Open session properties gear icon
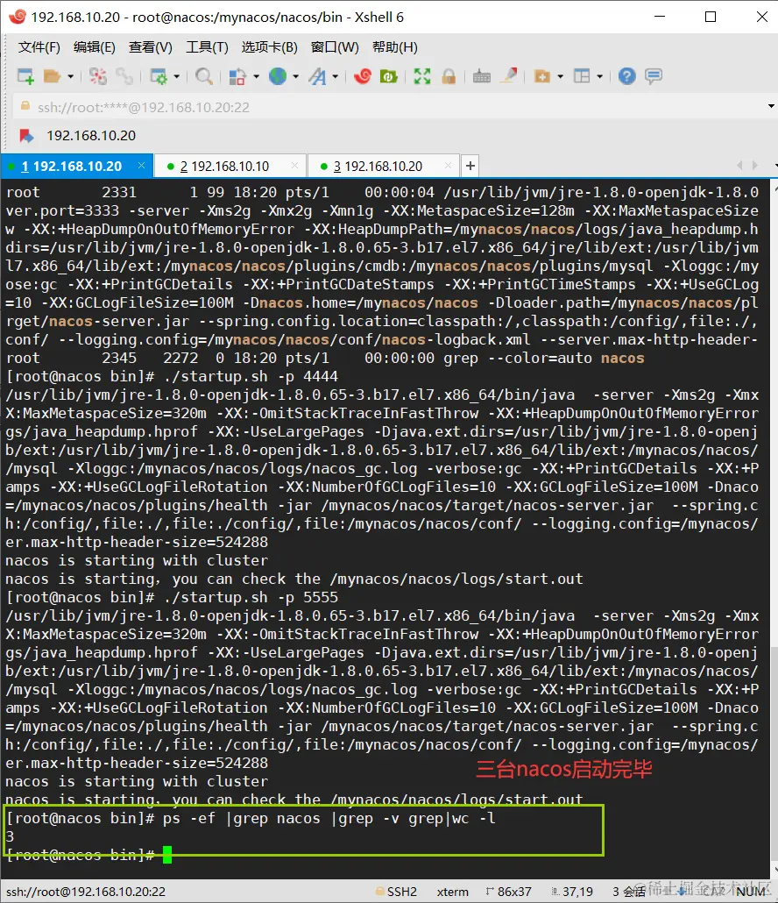Viewport: 778px width, 903px height. (159, 76)
